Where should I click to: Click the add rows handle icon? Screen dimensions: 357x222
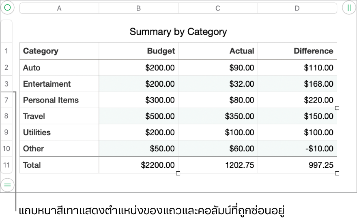click(x=7, y=185)
